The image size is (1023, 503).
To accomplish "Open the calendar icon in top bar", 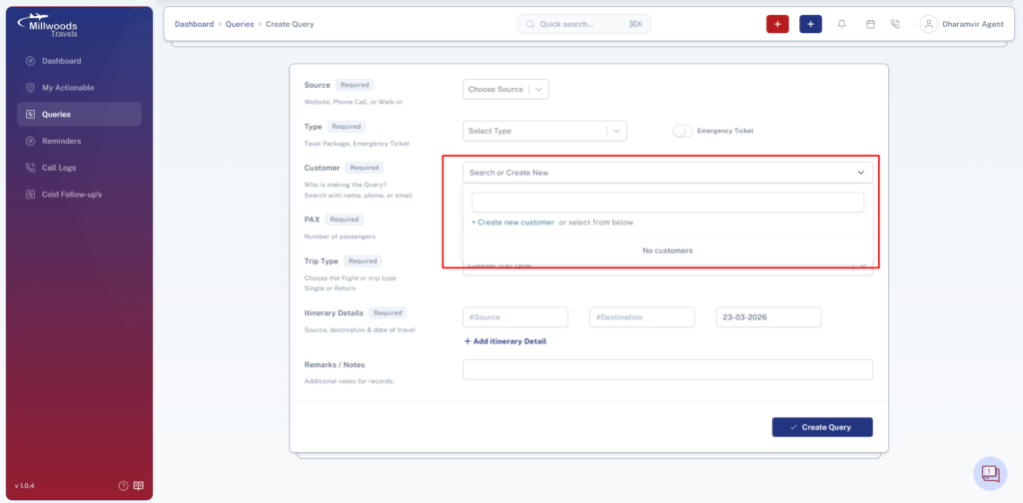I will click(x=870, y=24).
